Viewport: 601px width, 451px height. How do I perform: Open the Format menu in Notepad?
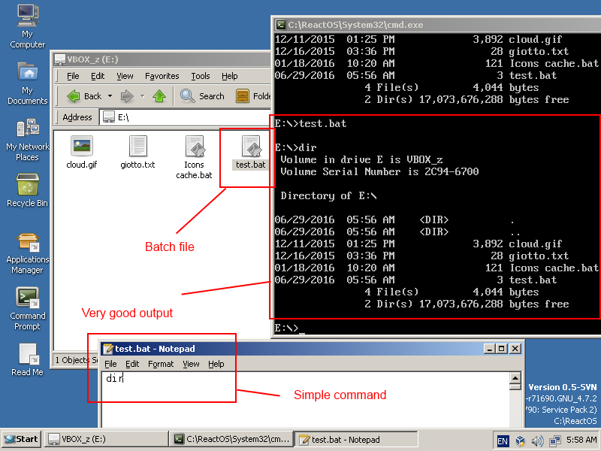[160, 364]
